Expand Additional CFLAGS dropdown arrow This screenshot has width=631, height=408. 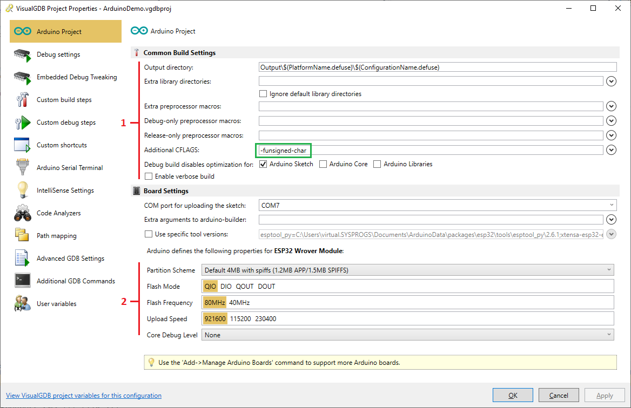tap(612, 150)
